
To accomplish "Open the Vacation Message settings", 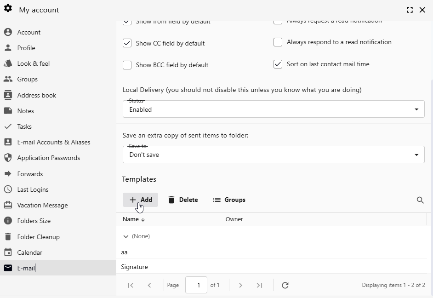I will pos(42,205).
